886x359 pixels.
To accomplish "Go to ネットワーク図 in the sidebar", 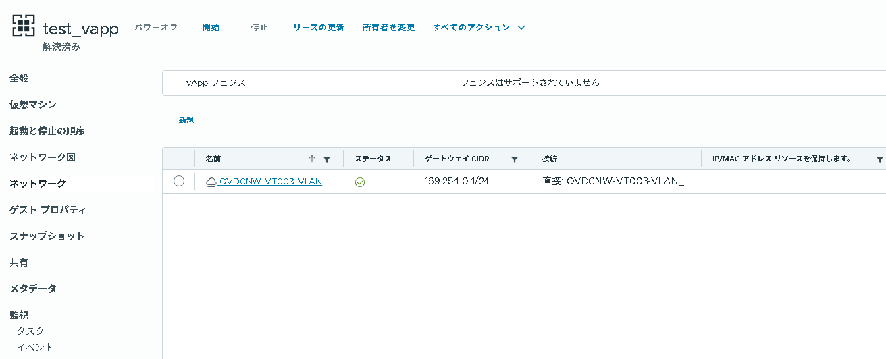I will (x=43, y=157).
